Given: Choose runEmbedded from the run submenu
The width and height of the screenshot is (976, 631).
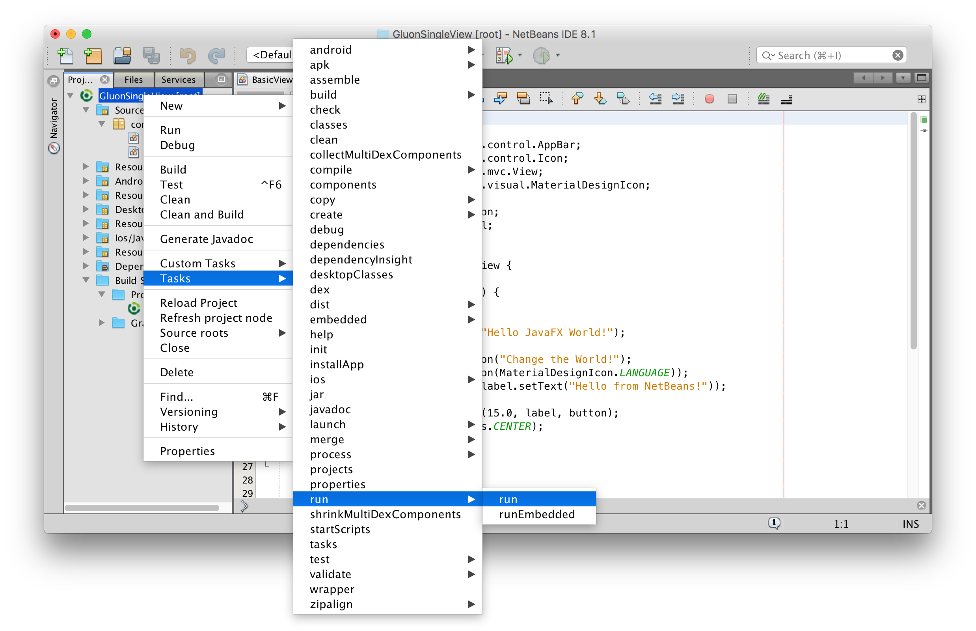Looking at the screenshot, I should pos(539,514).
